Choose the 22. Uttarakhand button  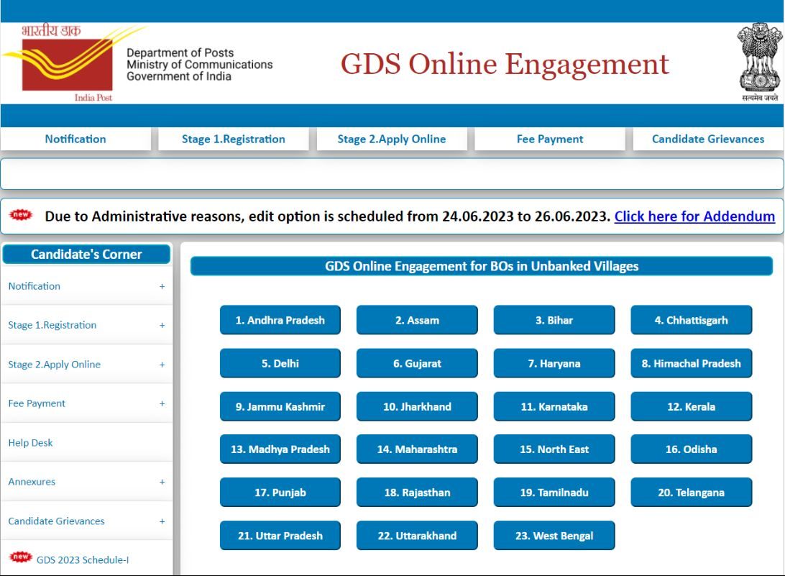417,536
